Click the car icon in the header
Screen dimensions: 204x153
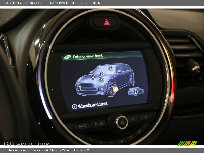pos(67,57)
